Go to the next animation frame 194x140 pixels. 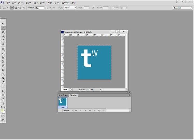point(90,110)
